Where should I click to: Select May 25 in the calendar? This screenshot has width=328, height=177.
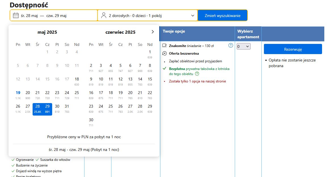(x=77, y=94)
